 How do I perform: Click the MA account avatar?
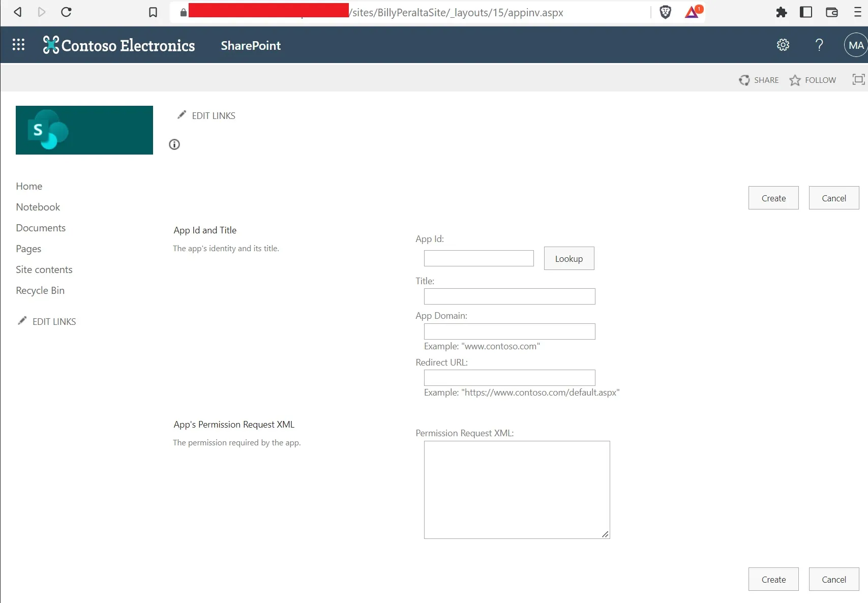click(855, 45)
